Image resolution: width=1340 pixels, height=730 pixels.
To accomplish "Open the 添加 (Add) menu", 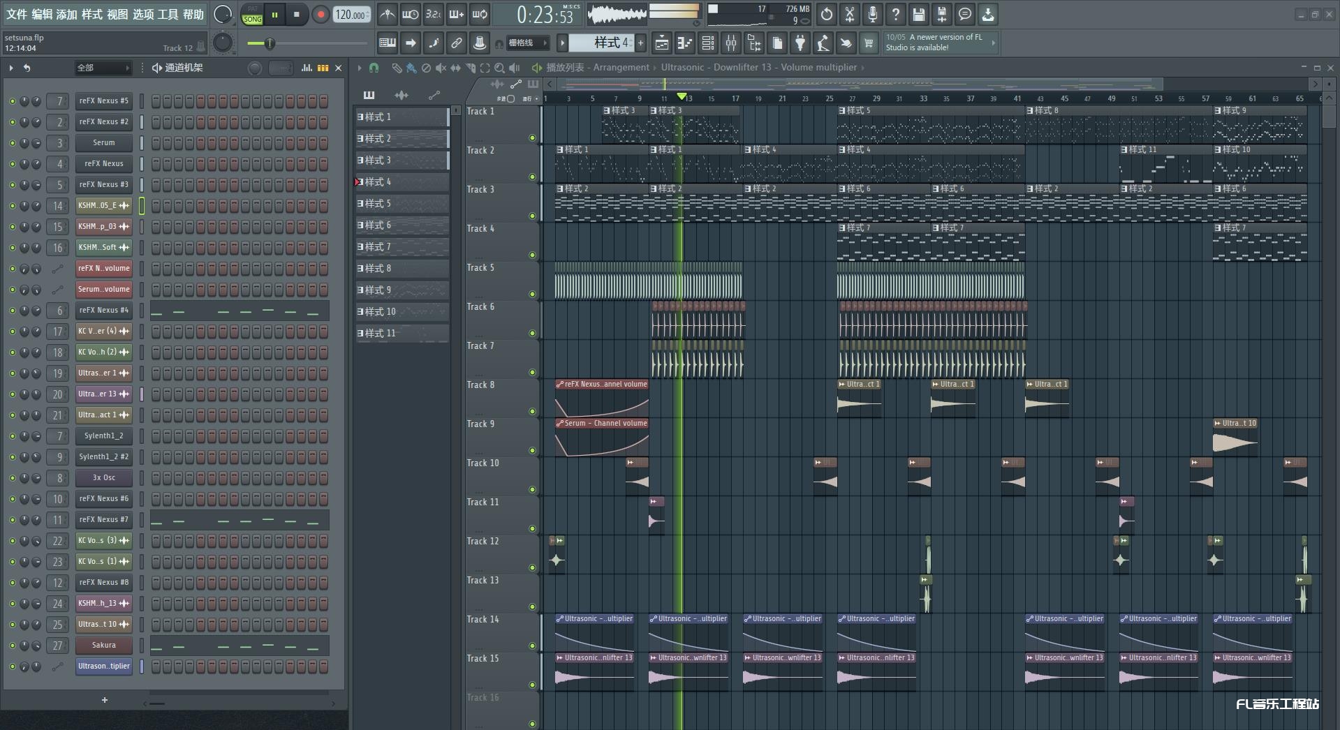I will tap(67, 14).
